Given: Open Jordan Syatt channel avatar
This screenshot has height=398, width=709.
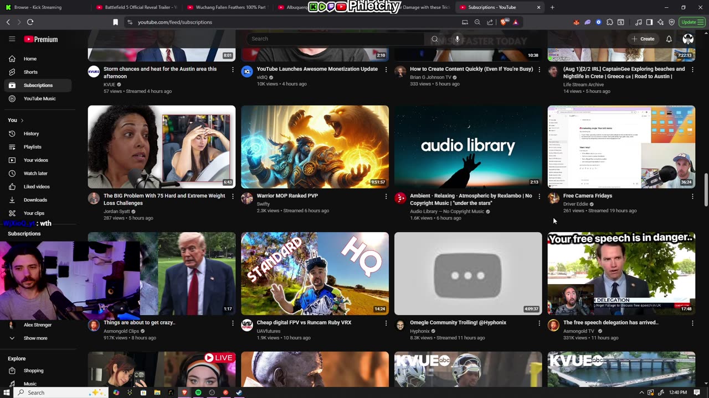Looking at the screenshot, I should [94, 198].
